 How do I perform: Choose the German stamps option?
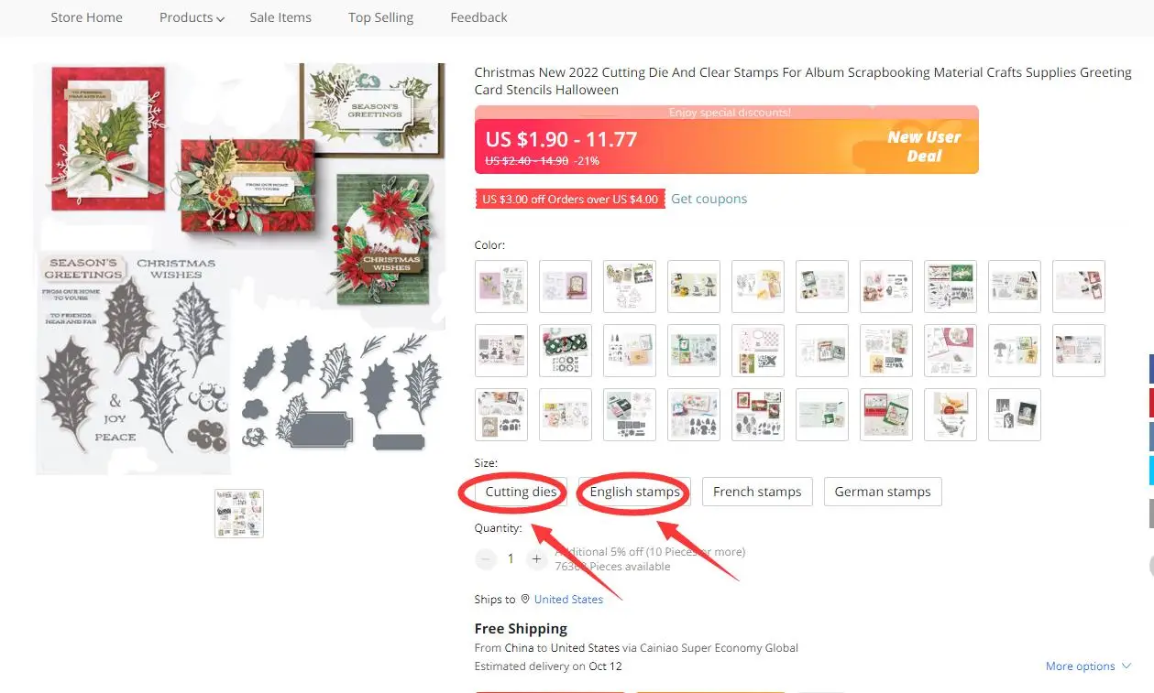882,492
